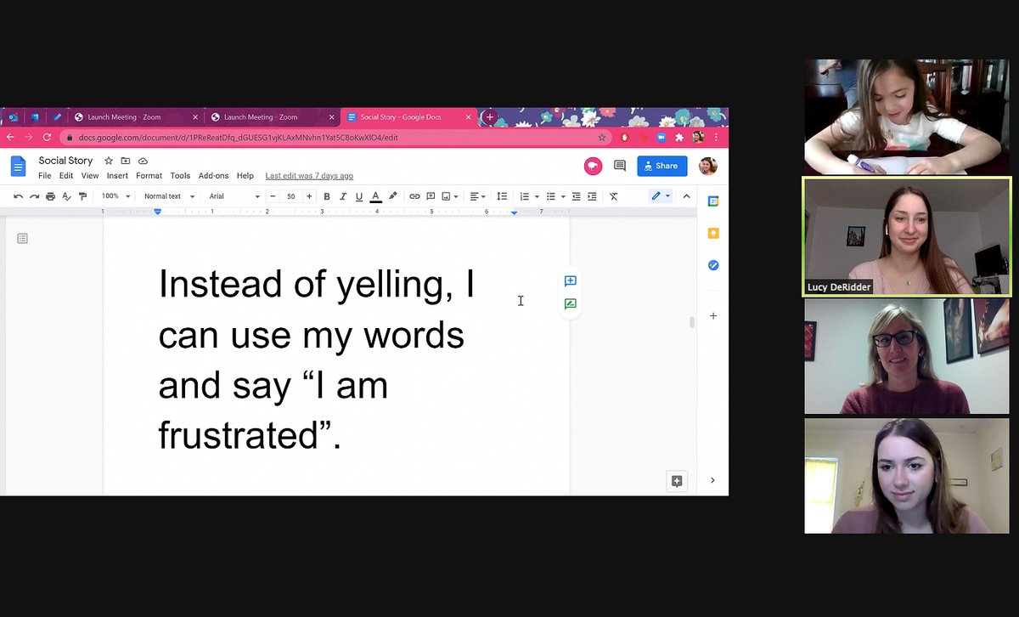Click the Share button

662,166
